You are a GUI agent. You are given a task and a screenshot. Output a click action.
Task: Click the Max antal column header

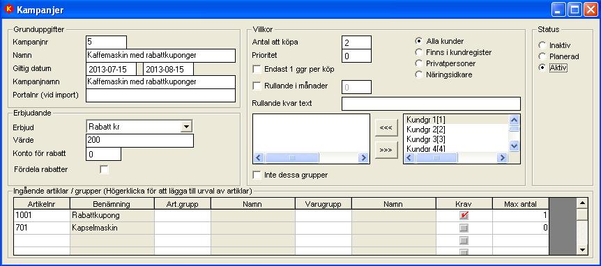[x=521, y=204]
